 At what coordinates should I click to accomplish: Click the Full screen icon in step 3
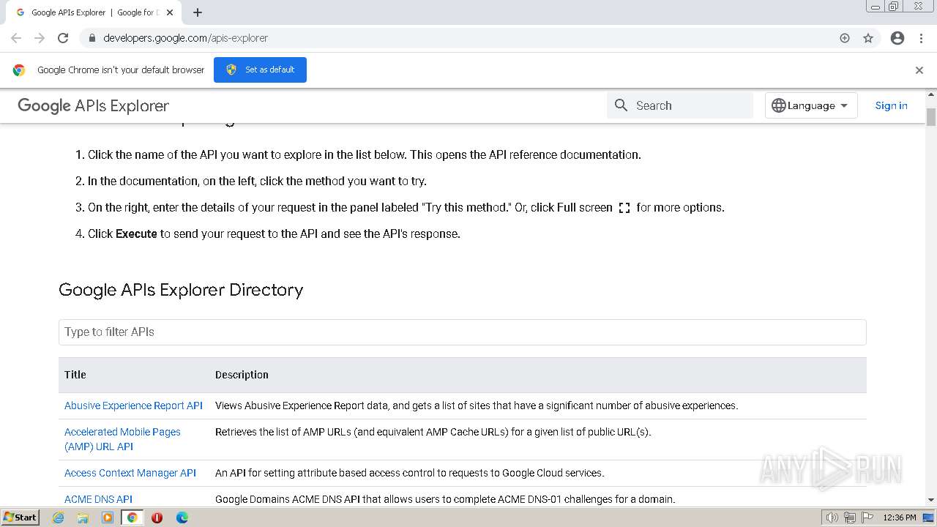(624, 208)
